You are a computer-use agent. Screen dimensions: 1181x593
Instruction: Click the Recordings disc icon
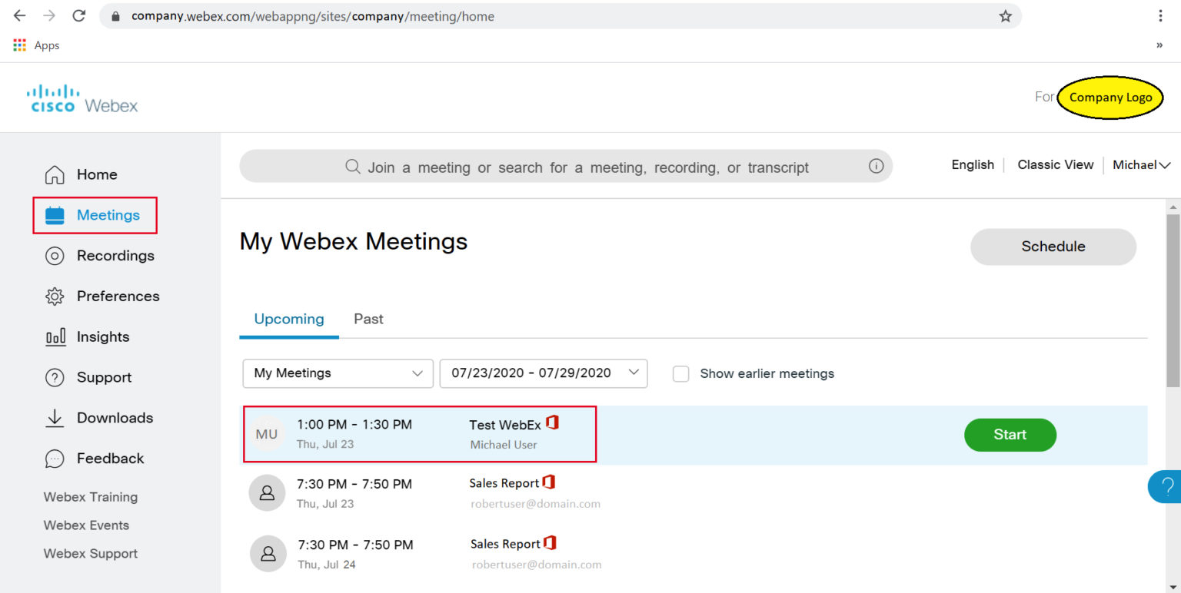click(x=55, y=256)
